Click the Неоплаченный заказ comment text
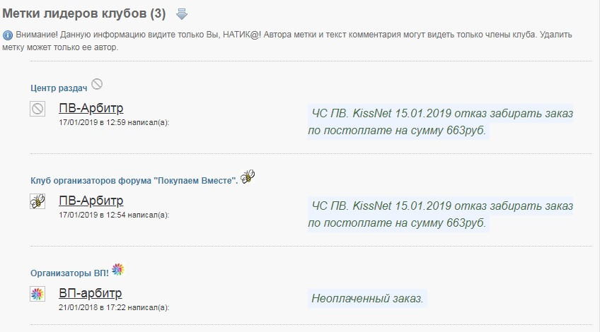This screenshot has height=332, width=600. pos(367,298)
